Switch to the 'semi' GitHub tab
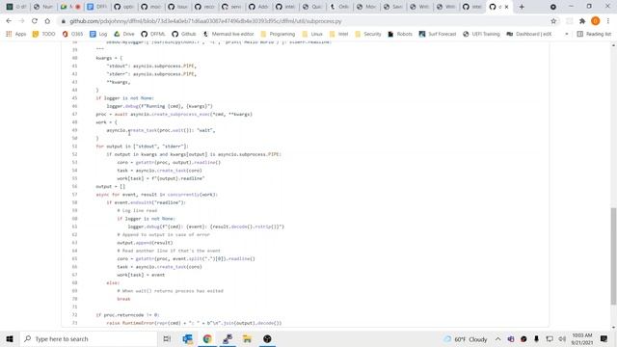 [x=231, y=7]
